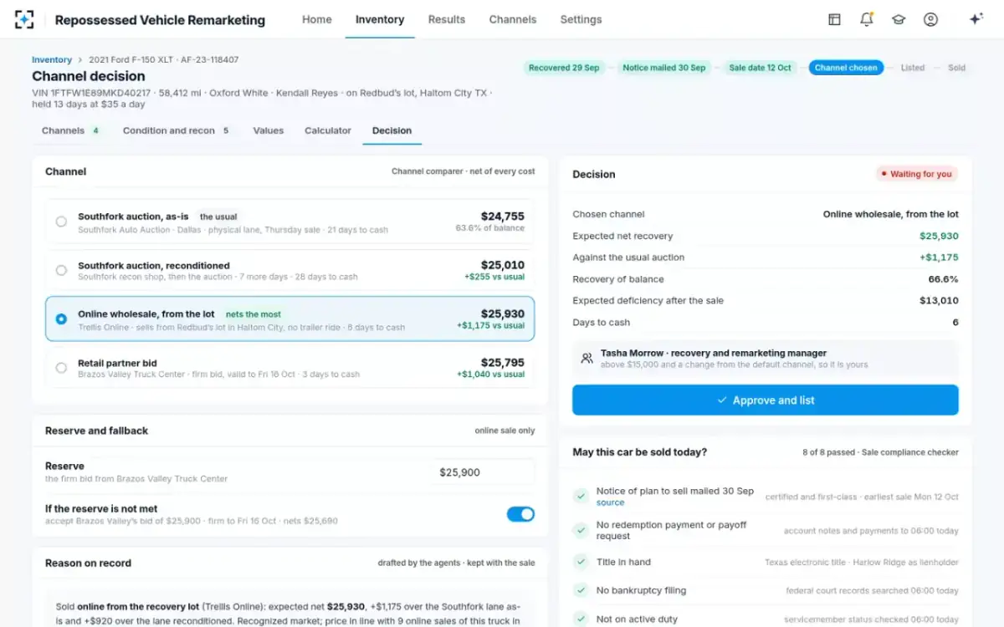Switch to the Values tab
The height and width of the screenshot is (627, 1004).
tap(269, 130)
